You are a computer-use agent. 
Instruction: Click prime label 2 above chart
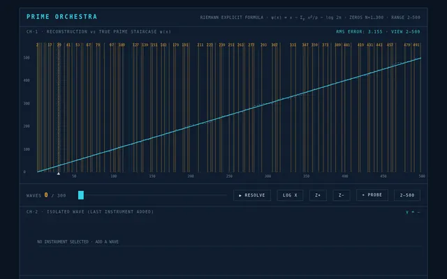[37, 45]
